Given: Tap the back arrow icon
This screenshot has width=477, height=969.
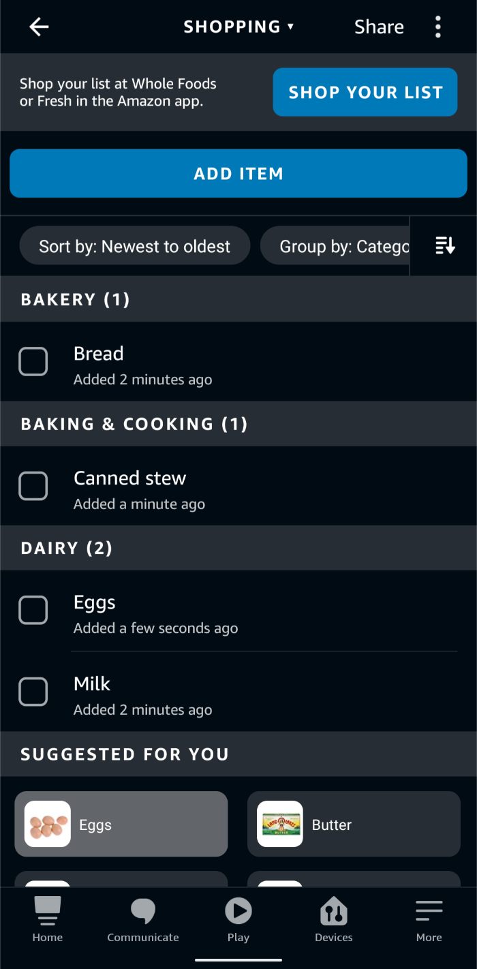Looking at the screenshot, I should pos(39,27).
